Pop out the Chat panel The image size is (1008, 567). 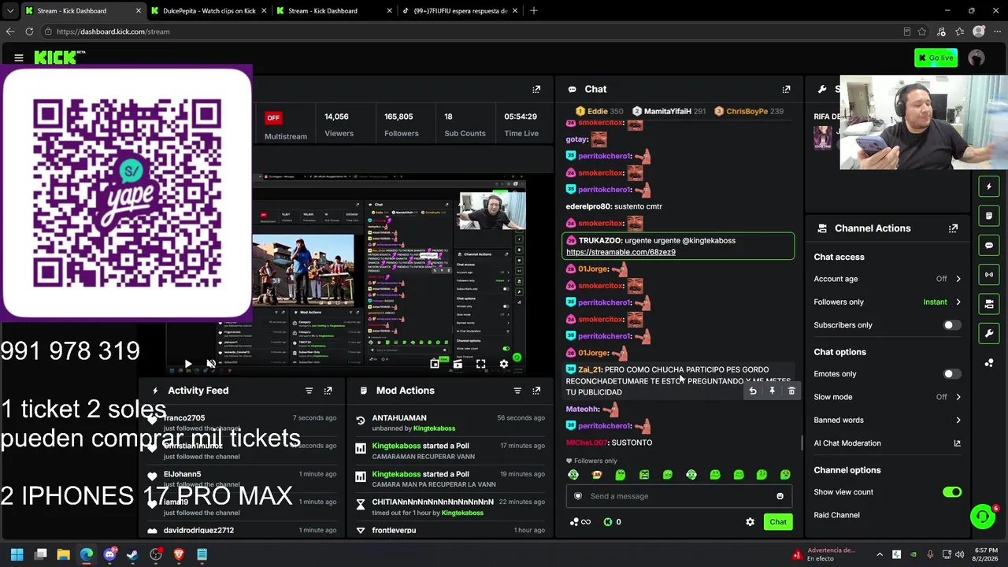coord(786,89)
